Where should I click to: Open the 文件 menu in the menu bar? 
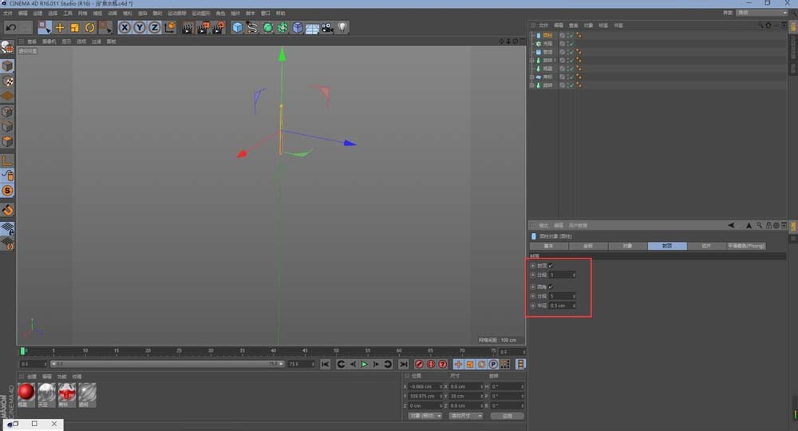pyautogui.click(x=8, y=14)
